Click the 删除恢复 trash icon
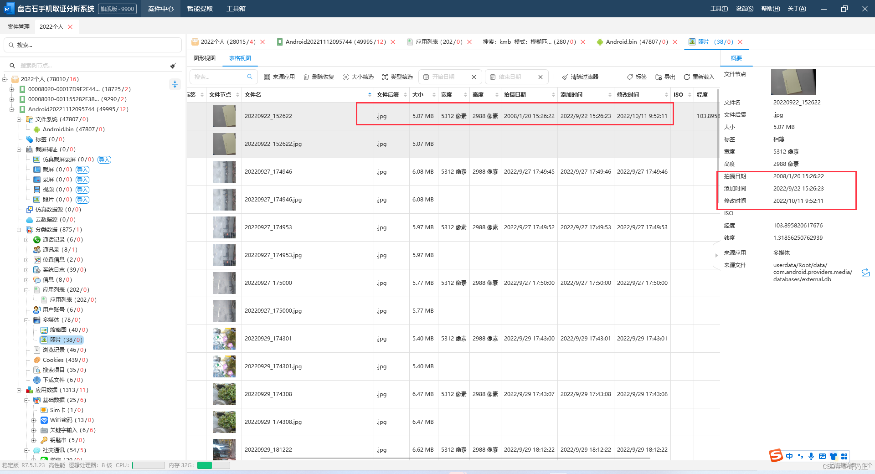The image size is (875, 474). pyautogui.click(x=306, y=77)
